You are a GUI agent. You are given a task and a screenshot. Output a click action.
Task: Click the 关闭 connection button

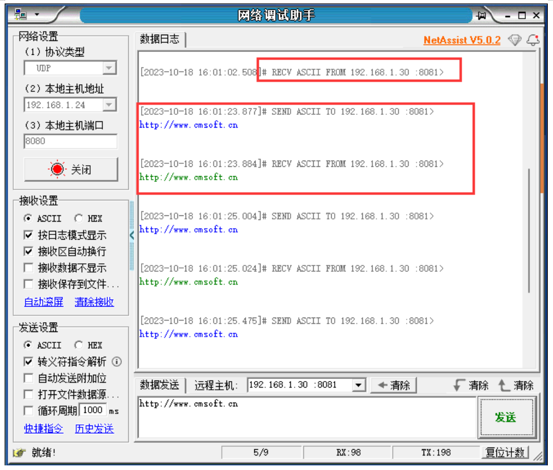[71, 170]
